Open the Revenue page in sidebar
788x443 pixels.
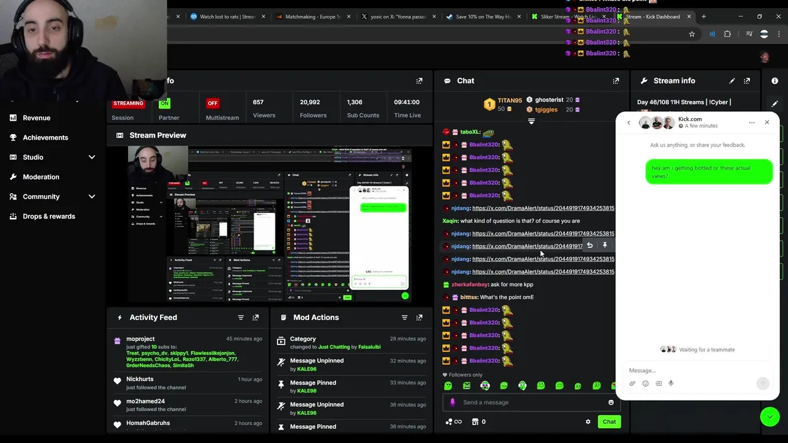click(x=36, y=118)
